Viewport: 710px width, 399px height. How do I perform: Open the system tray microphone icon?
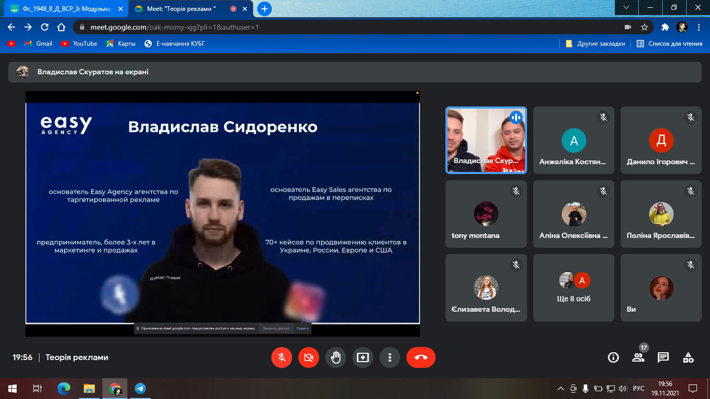tap(586, 388)
